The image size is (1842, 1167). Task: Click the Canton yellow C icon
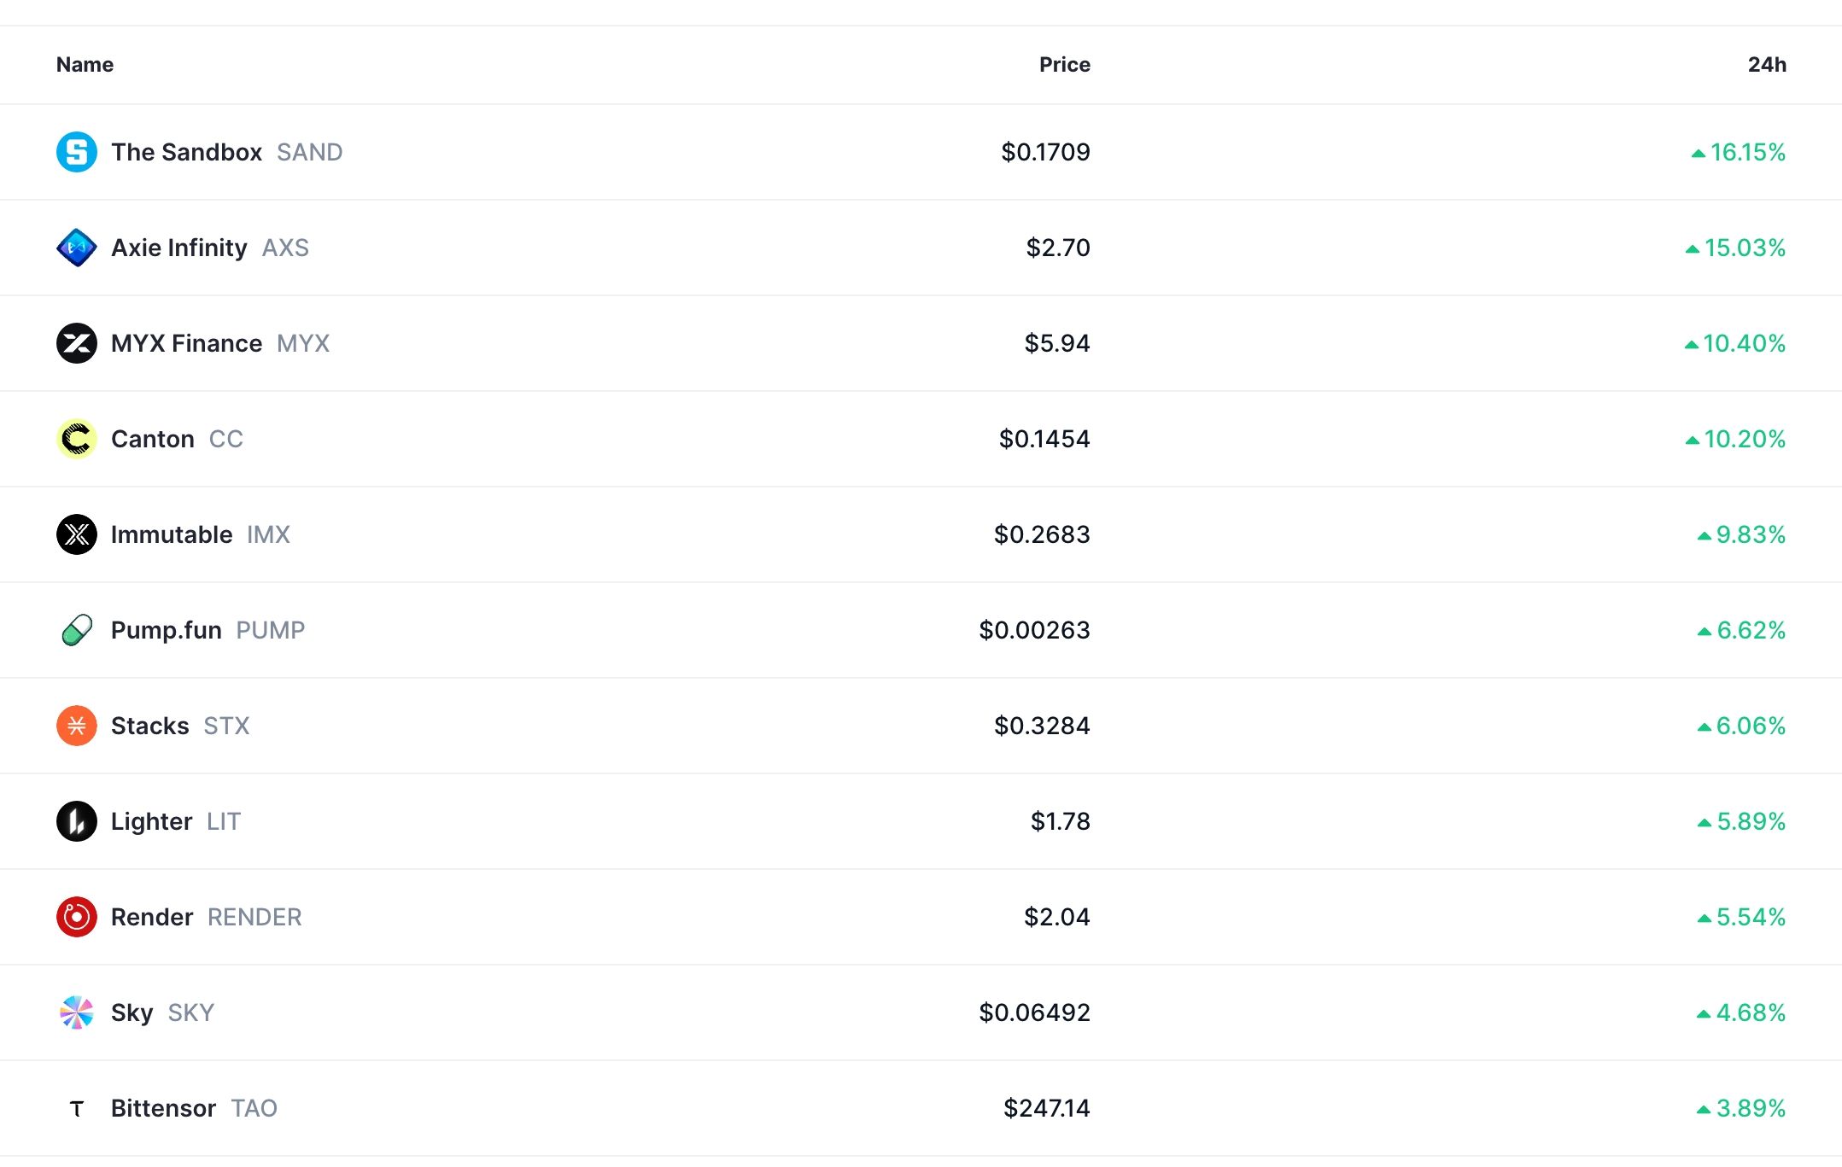click(77, 439)
